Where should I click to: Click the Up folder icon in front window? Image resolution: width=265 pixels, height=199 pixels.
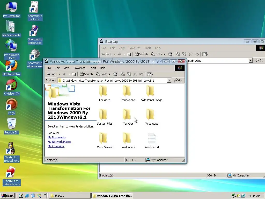73,74
